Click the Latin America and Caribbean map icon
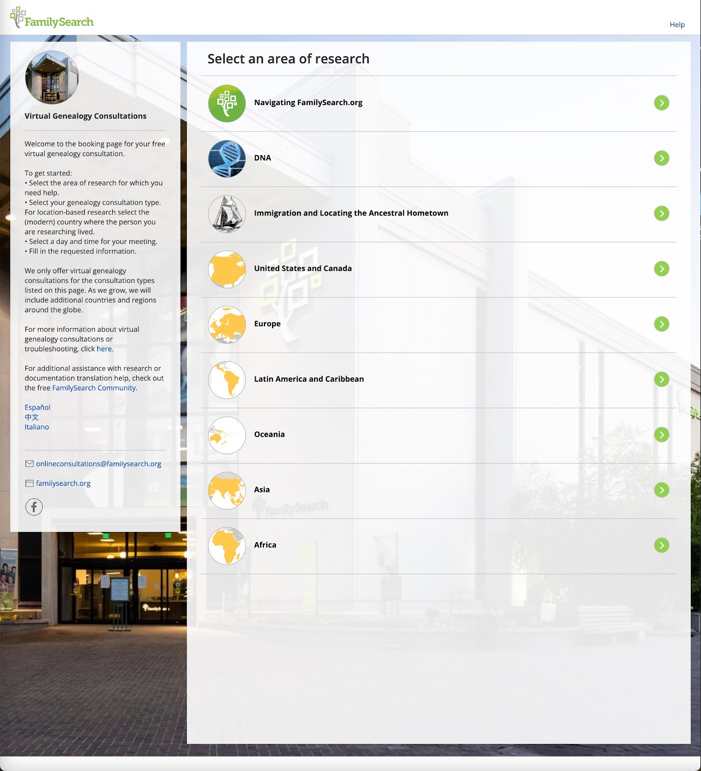 point(227,380)
